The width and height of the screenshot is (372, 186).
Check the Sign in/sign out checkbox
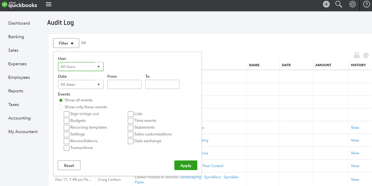click(x=67, y=114)
